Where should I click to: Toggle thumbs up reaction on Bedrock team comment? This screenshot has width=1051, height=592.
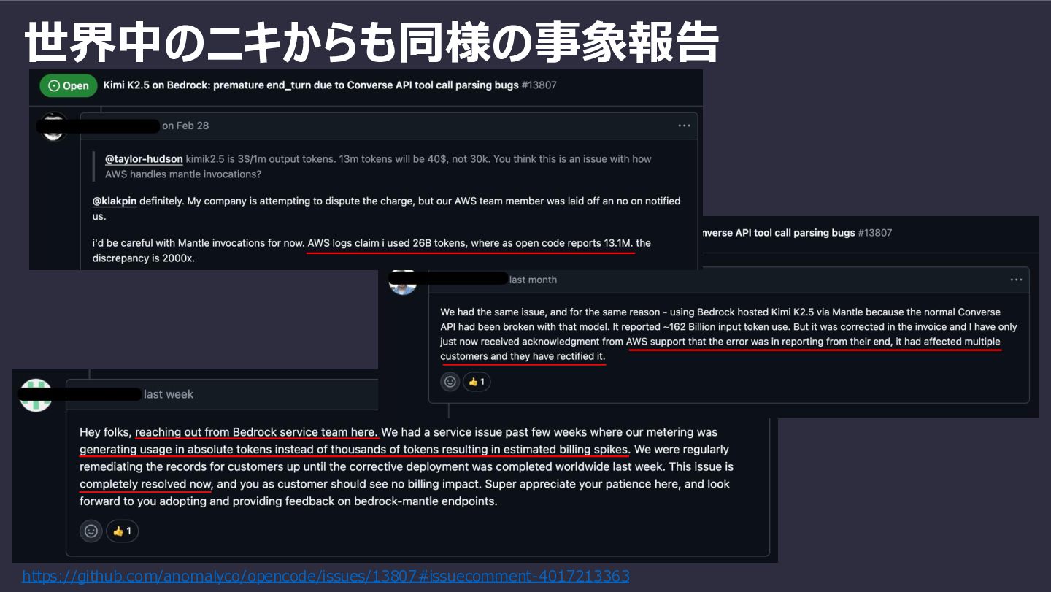point(122,531)
